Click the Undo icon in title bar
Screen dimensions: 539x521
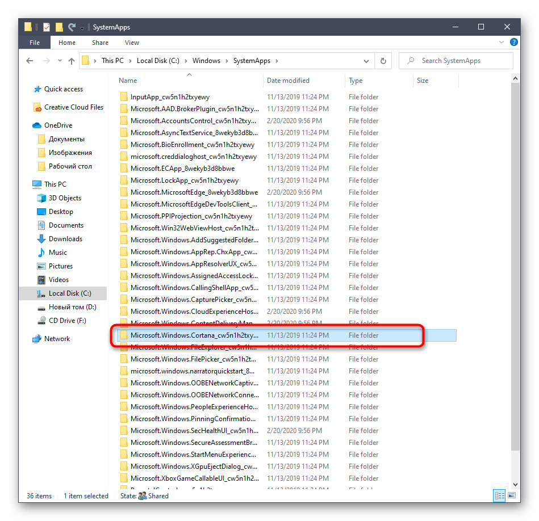coord(72,27)
